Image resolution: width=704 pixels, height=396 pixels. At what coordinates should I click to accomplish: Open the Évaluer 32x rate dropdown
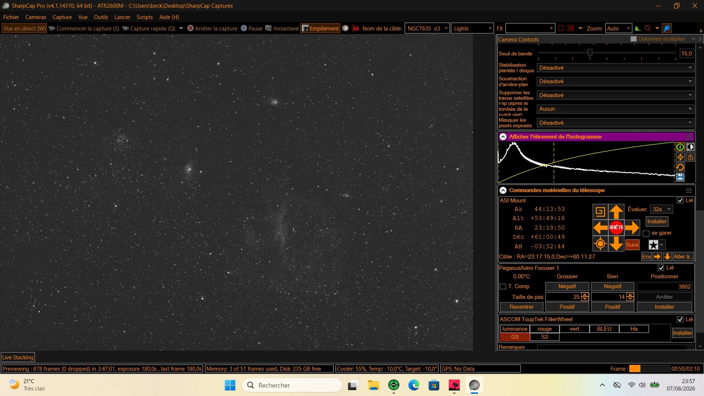[661, 209]
